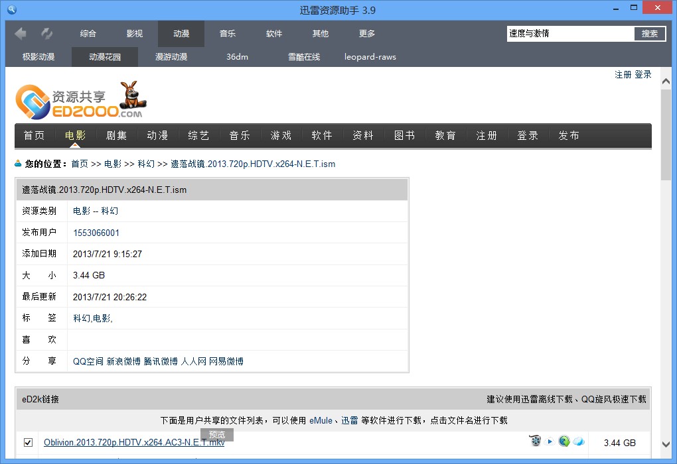Click the 科幻,电影, tag link
This screenshot has width=677, height=464.
point(93,318)
